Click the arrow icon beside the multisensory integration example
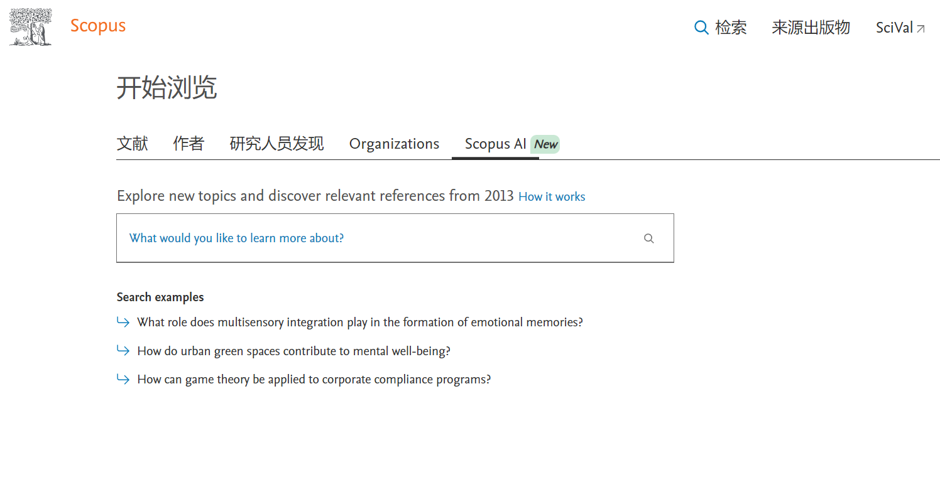This screenshot has width=940, height=497. click(123, 322)
